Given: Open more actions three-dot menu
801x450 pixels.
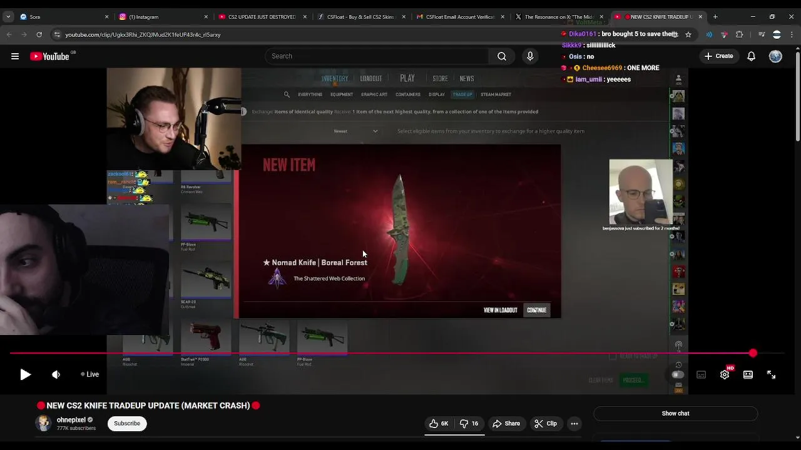Looking at the screenshot, I should point(574,424).
